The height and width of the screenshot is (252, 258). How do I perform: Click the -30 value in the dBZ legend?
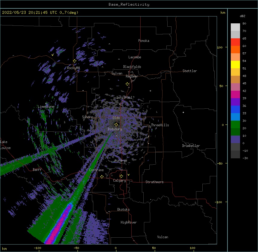245,158
